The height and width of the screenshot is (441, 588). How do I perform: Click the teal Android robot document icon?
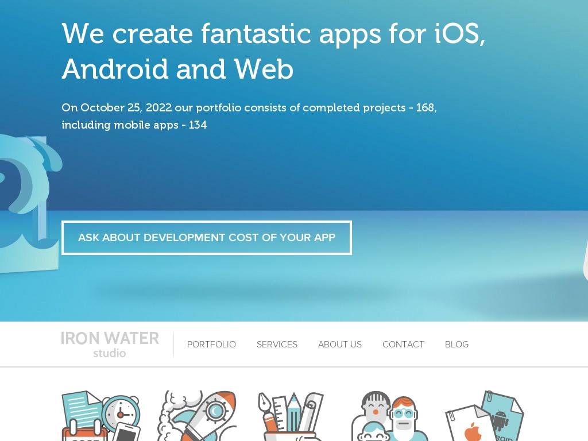[502, 415]
